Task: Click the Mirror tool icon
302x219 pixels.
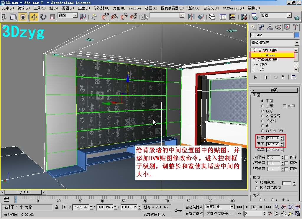Action: pyautogui.click(x=191, y=17)
